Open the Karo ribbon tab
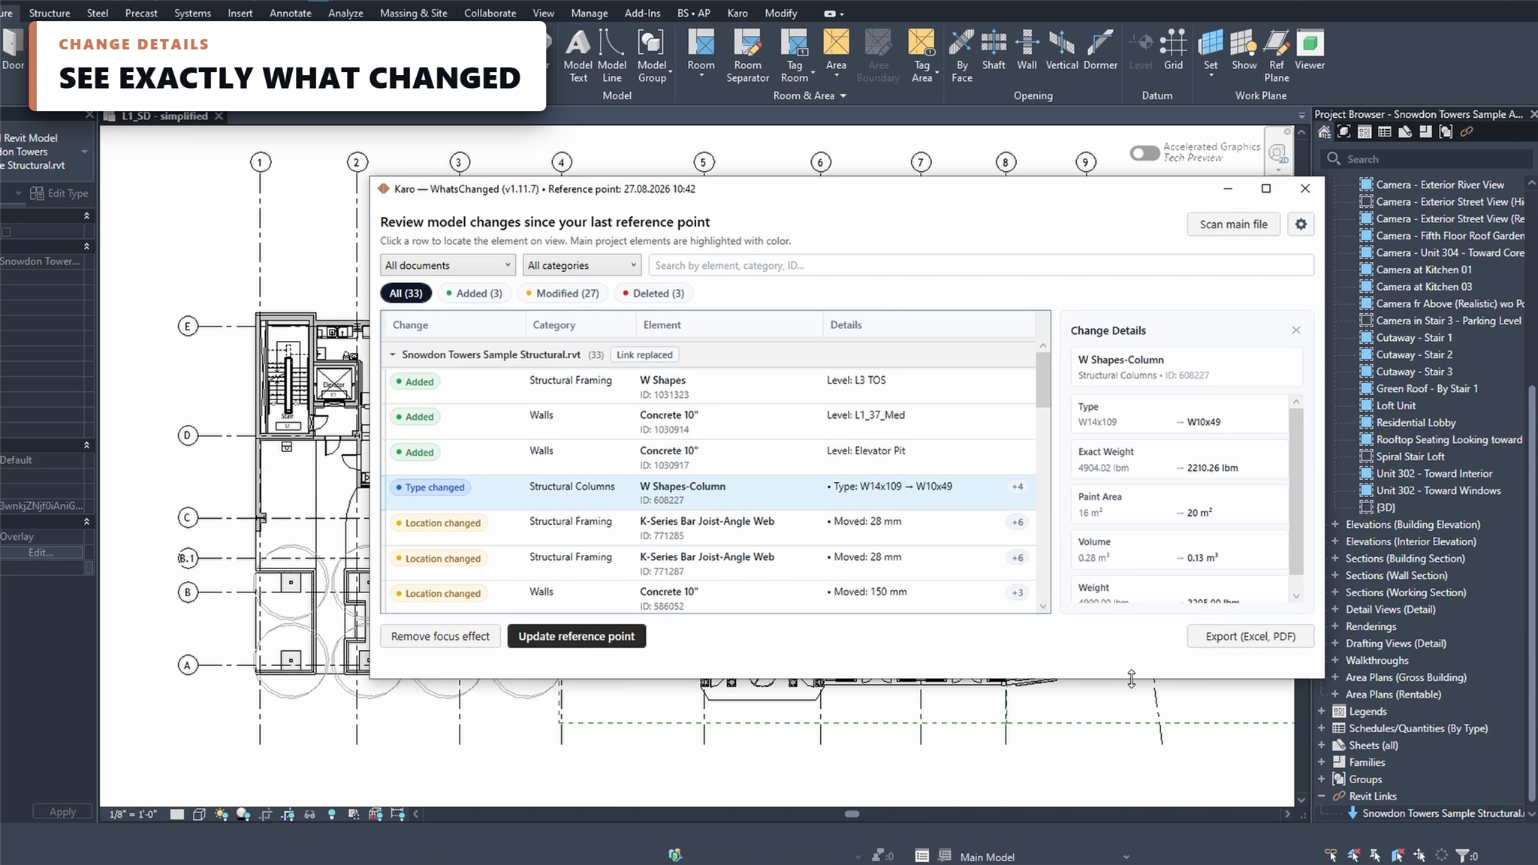 pyautogui.click(x=737, y=13)
